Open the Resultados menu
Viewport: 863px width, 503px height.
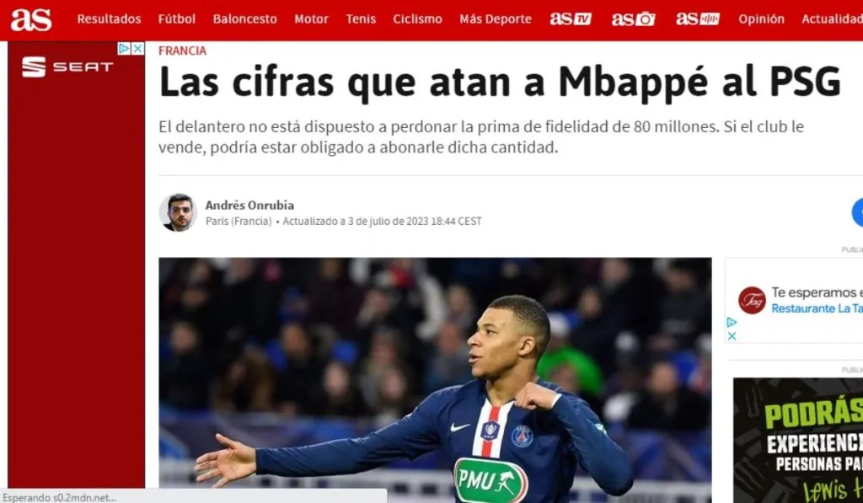coord(109,19)
